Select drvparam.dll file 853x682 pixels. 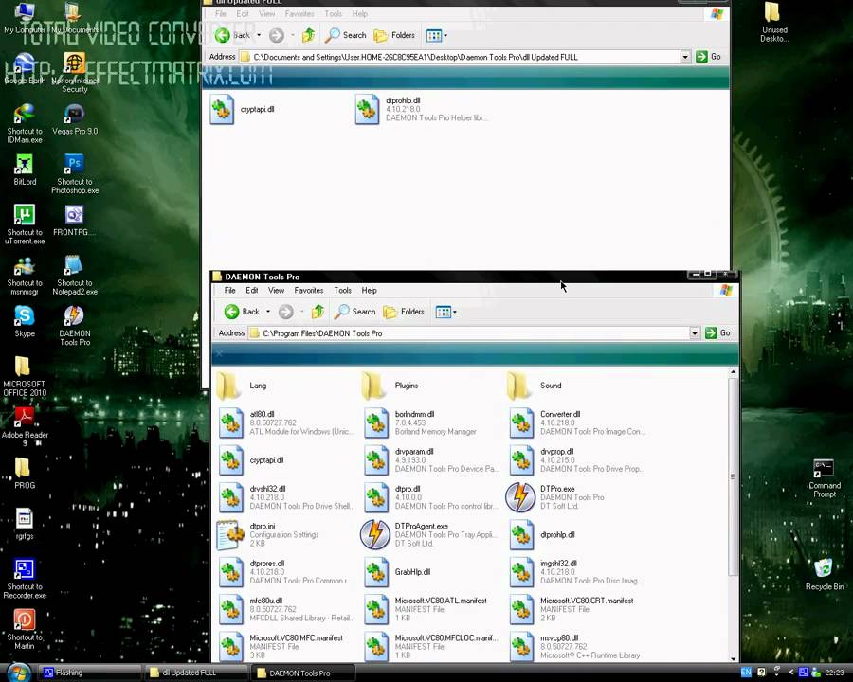click(431, 460)
